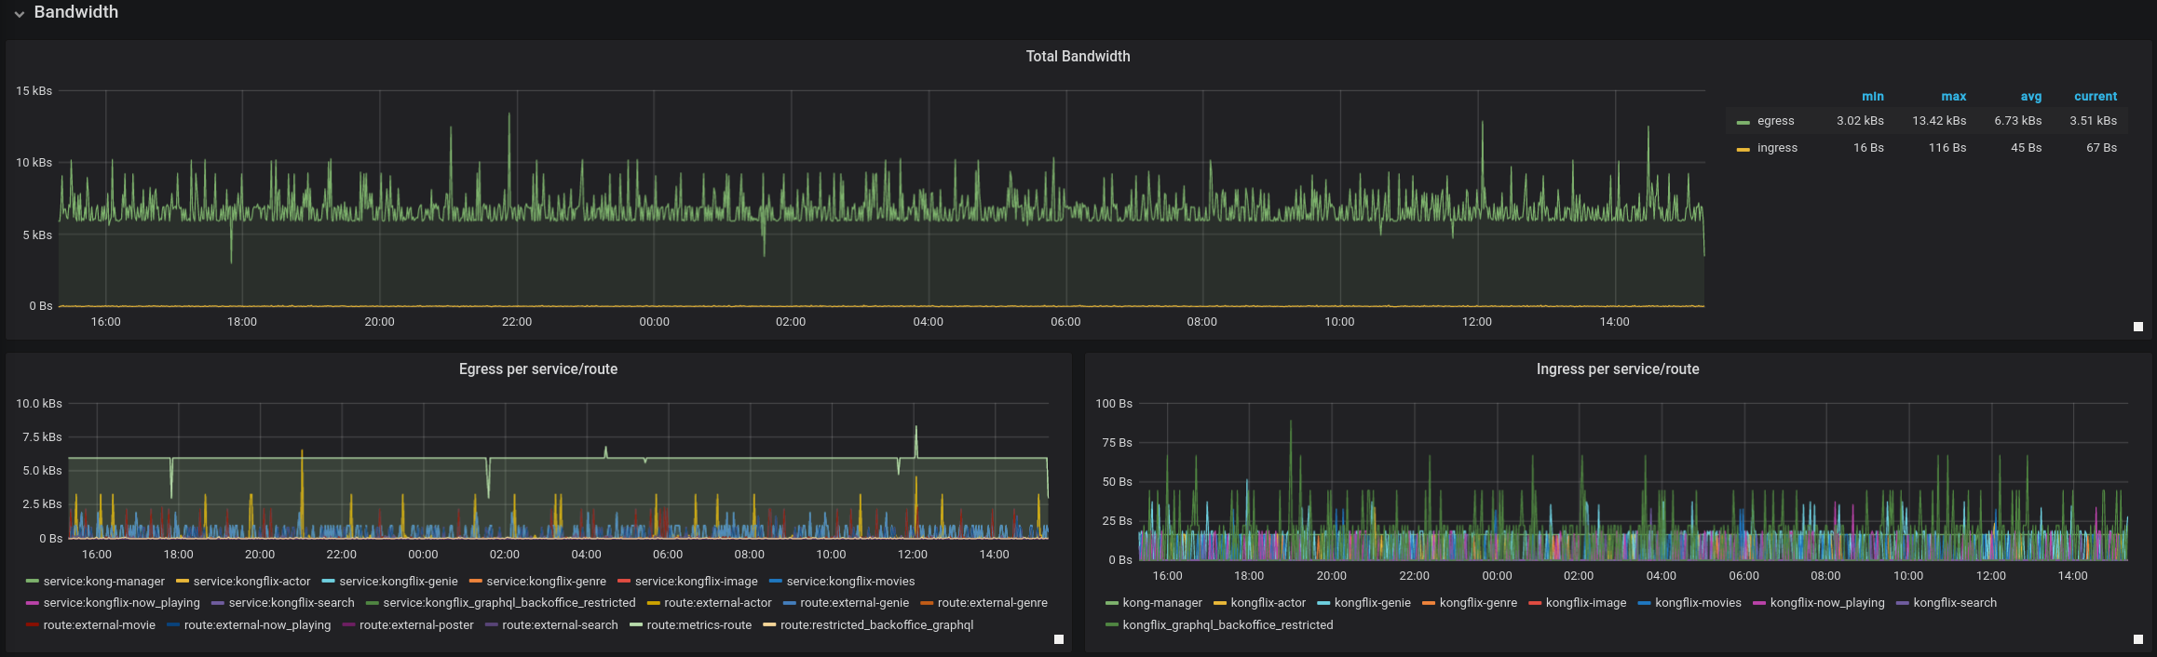Sort the legend by the current column
The width and height of the screenshot is (2157, 657).
pos(2095,97)
